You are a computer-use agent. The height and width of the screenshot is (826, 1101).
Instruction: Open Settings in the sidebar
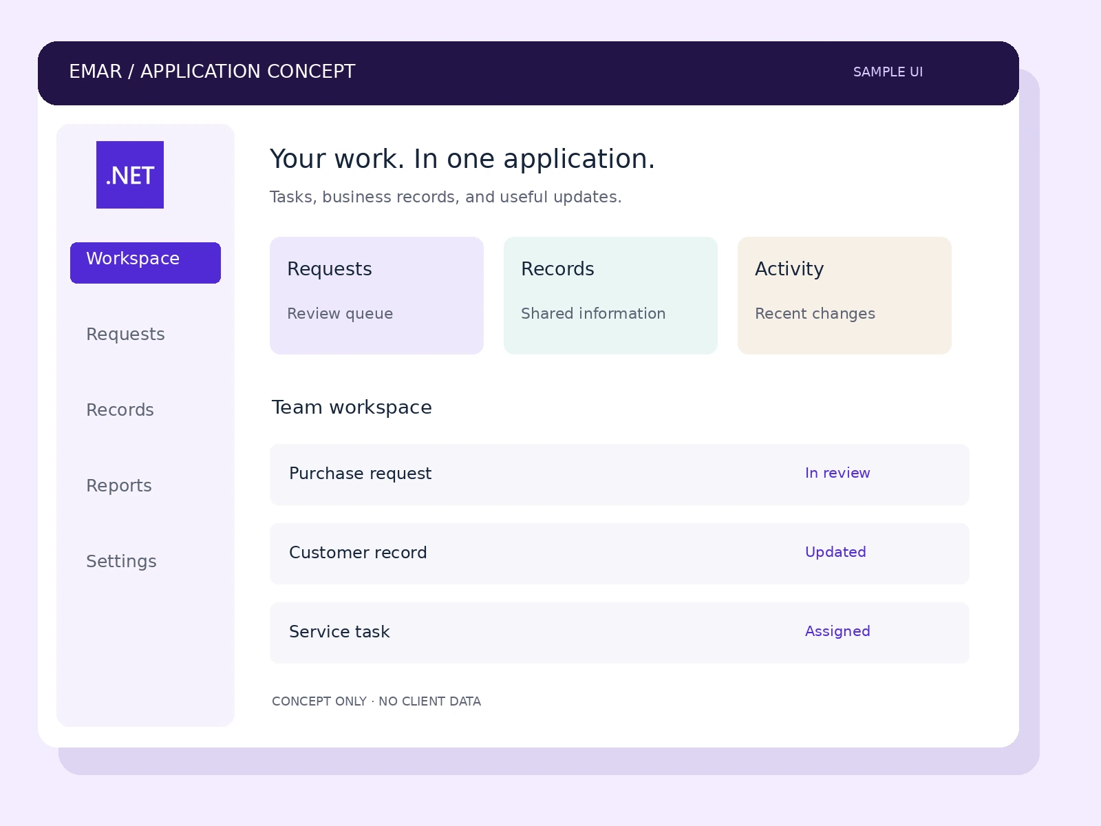(x=121, y=562)
